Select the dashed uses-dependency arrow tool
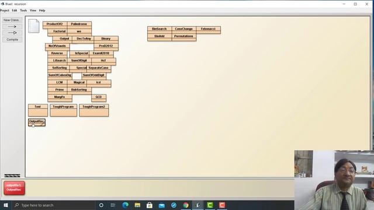 (x=12, y=27)
